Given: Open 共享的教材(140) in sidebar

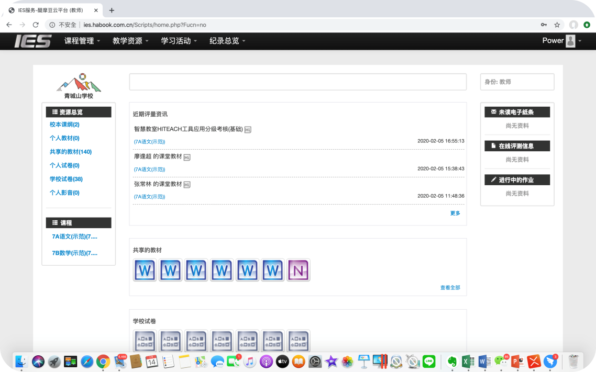Looking at the screenshot, I should coord(71,152).
